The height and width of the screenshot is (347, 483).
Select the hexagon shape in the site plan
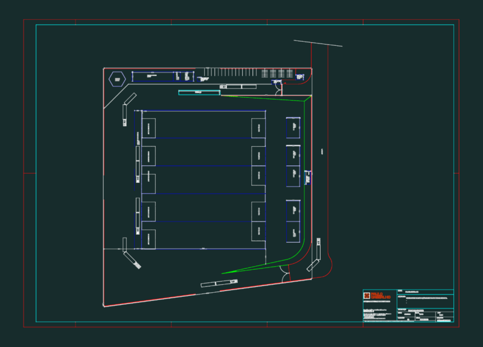tap(117, 79)
